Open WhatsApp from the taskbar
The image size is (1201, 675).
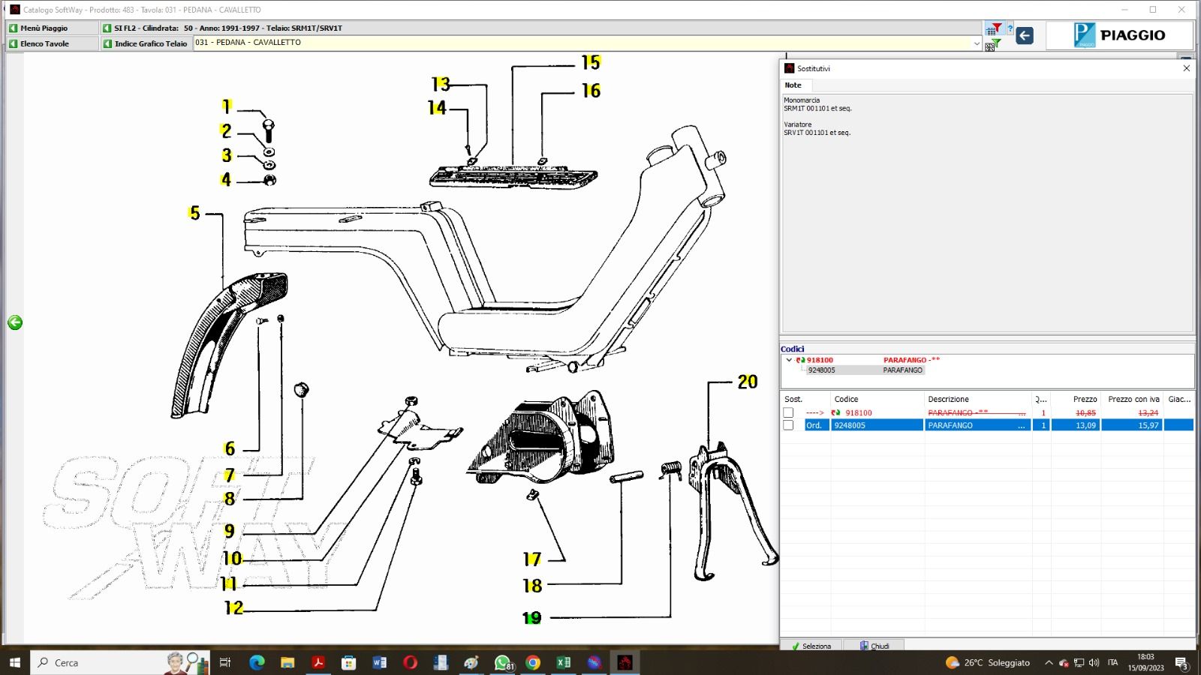click(x=502, y=662)
